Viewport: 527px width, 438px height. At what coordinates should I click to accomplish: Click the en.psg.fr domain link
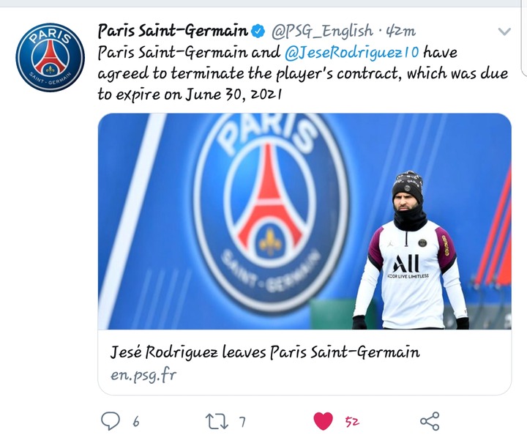143,375
